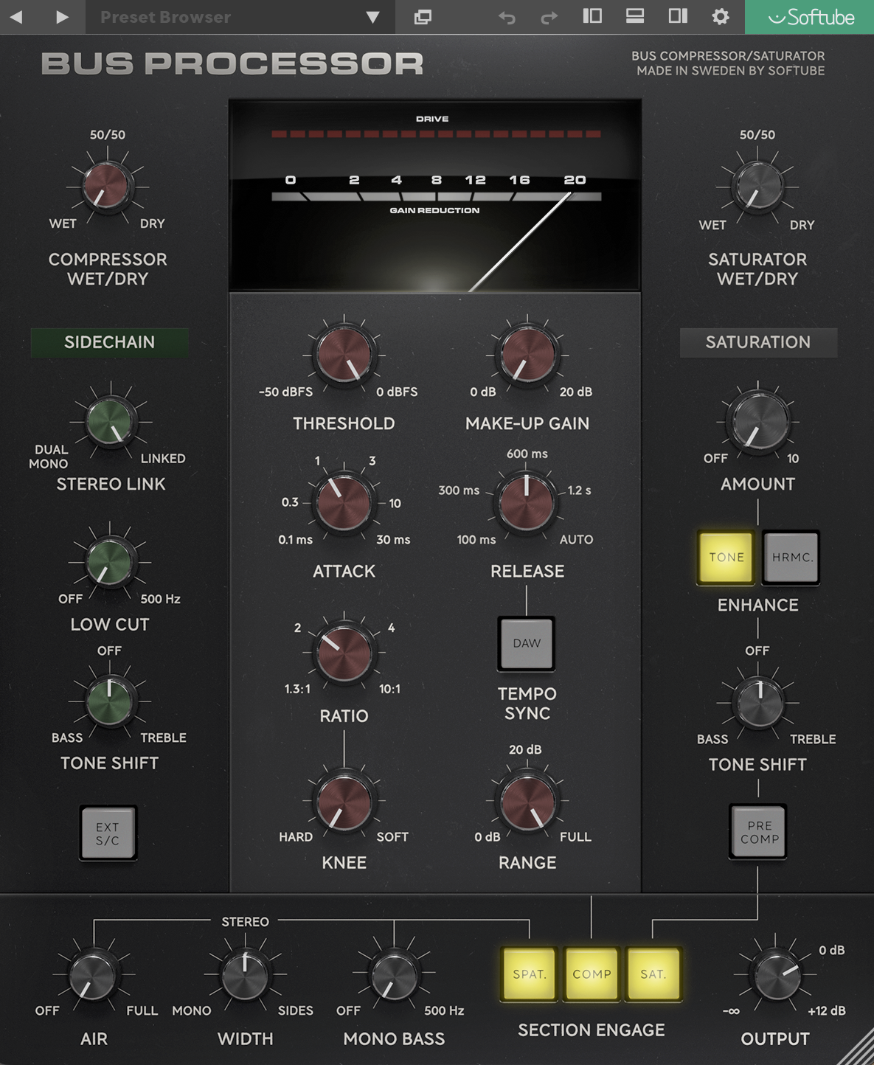Viewport: 874px width, 1065px height.
Task: Click the Ratio knob
Action: click(344, 653)
